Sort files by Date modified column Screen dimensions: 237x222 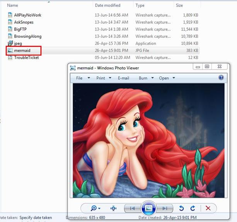107,6
